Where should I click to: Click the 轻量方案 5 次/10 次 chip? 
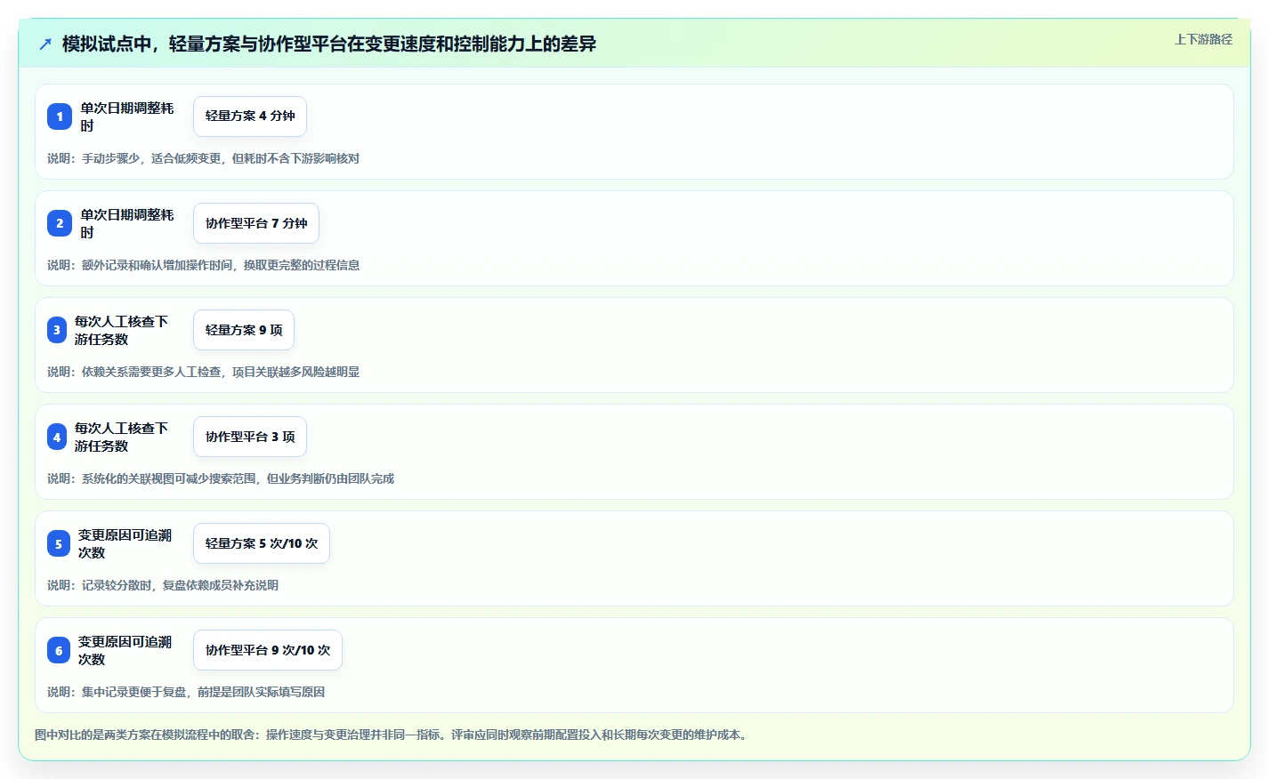coord(262,543)
